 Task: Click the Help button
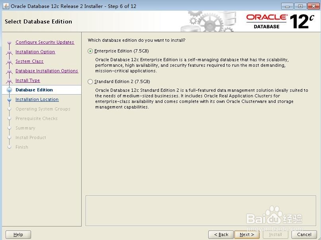coord(18,234)
